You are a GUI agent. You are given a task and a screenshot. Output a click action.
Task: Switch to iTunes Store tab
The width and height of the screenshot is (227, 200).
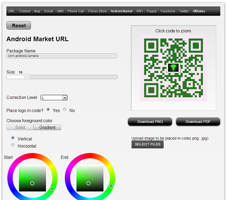[97, 11]
